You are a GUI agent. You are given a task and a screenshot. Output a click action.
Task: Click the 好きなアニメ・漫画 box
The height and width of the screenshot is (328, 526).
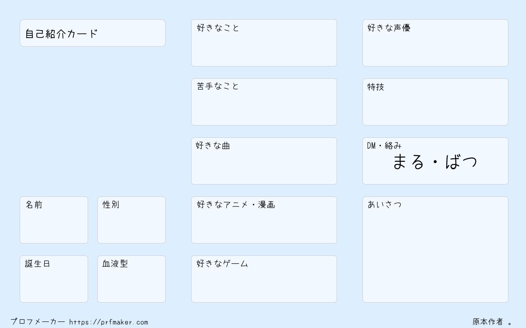(264, 220)
